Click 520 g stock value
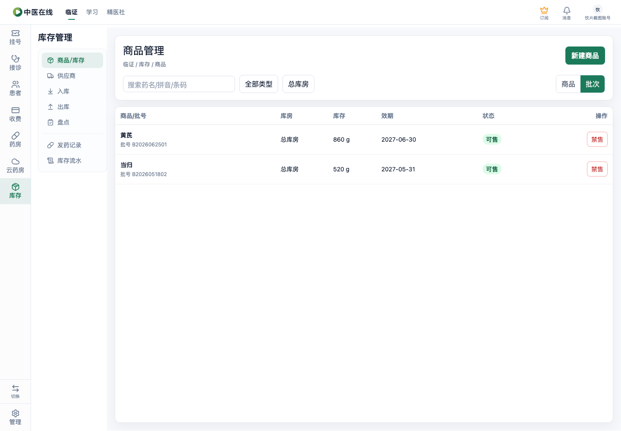The image size is (621, 431). point(341,169)
